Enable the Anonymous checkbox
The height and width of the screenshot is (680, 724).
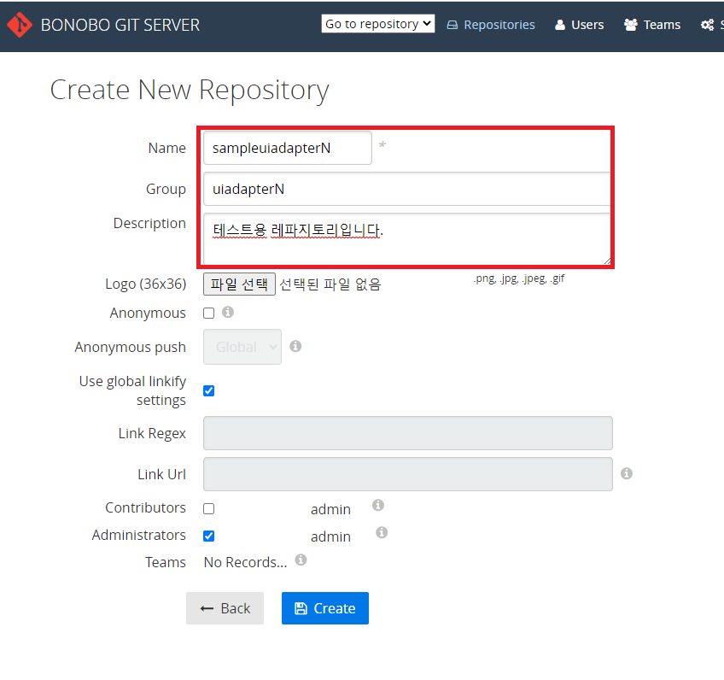(x=209, y=314)
